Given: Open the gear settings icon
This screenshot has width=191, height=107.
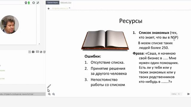Looking at the screenshot, I should tap(33, 3).
